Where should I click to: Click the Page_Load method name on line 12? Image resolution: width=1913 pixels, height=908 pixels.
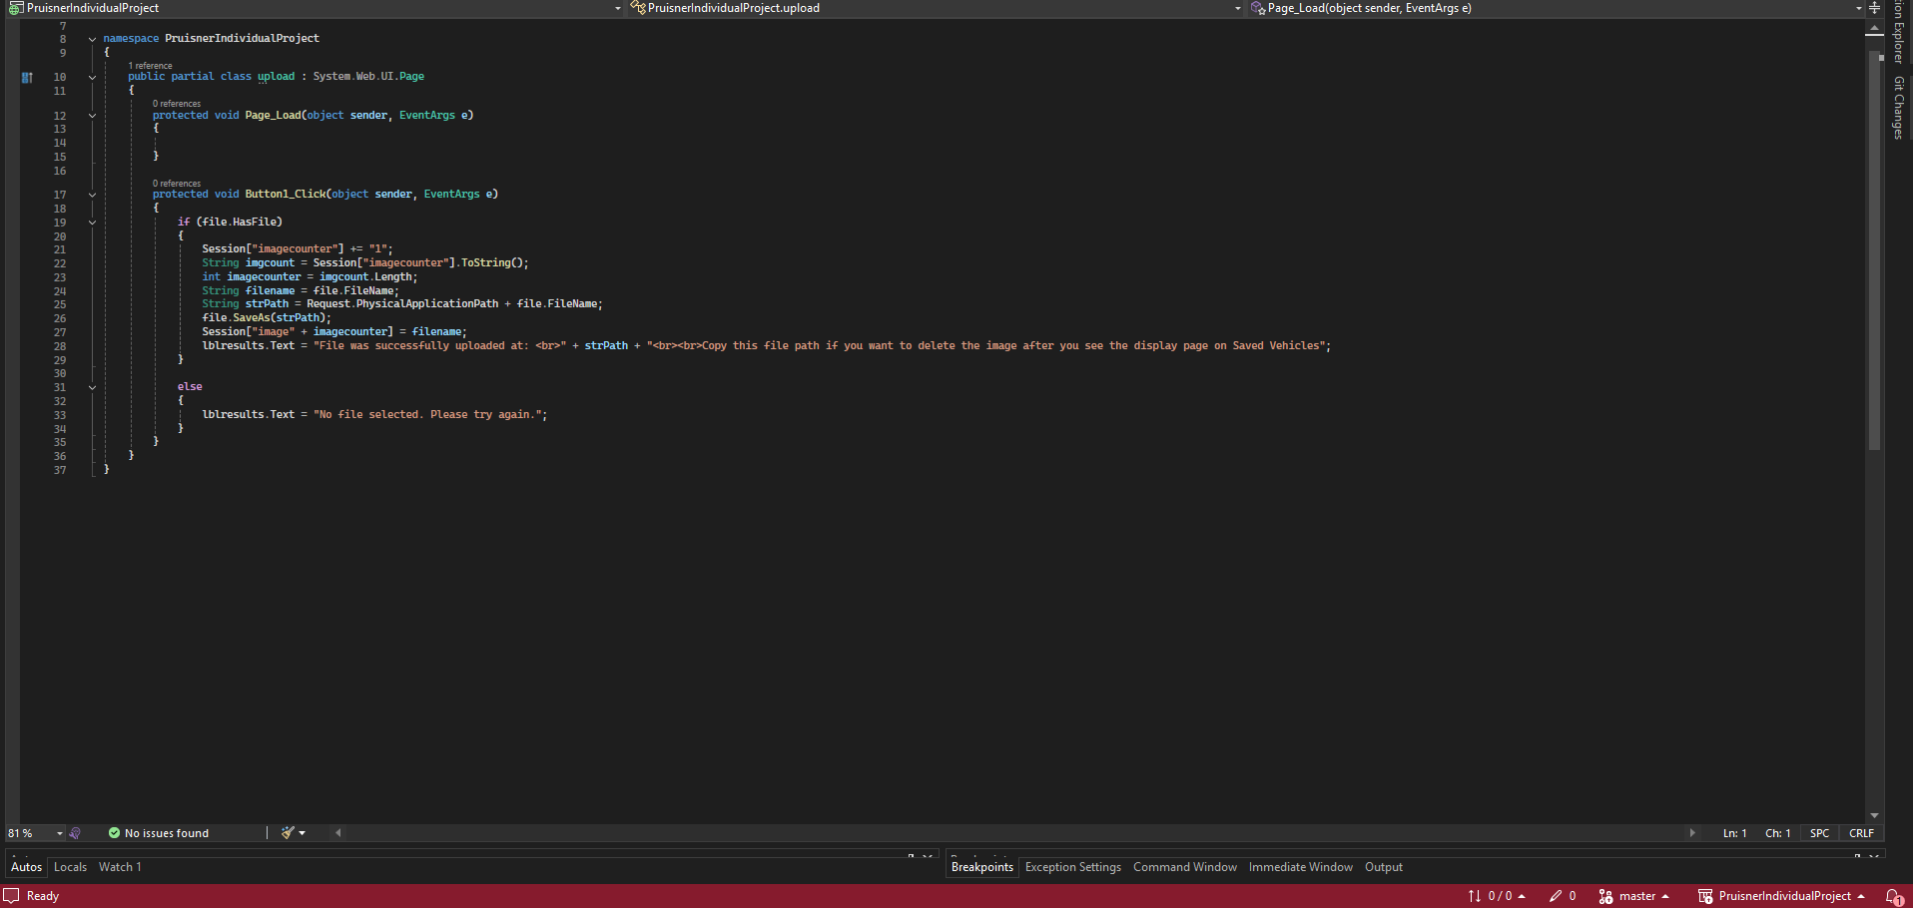tap(273, 116)
